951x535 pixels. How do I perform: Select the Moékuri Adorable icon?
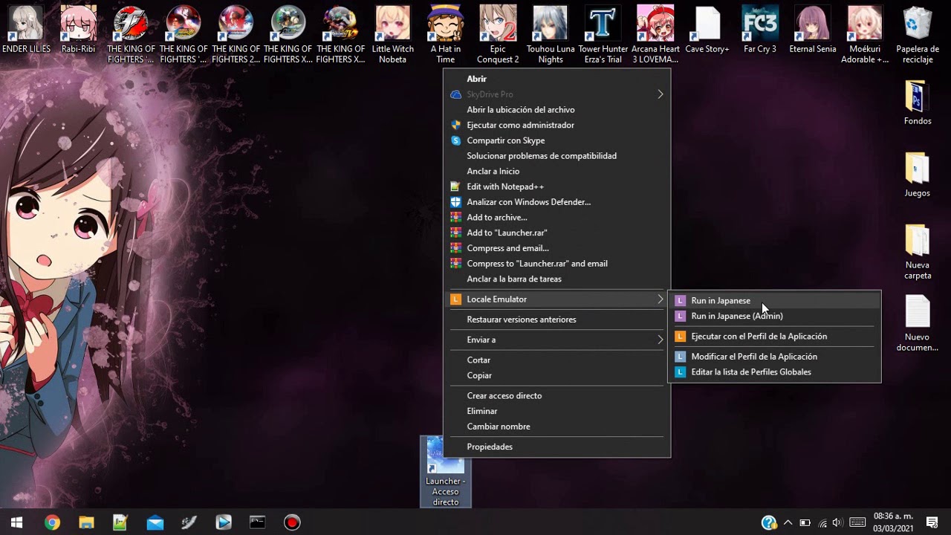[865, 33]
